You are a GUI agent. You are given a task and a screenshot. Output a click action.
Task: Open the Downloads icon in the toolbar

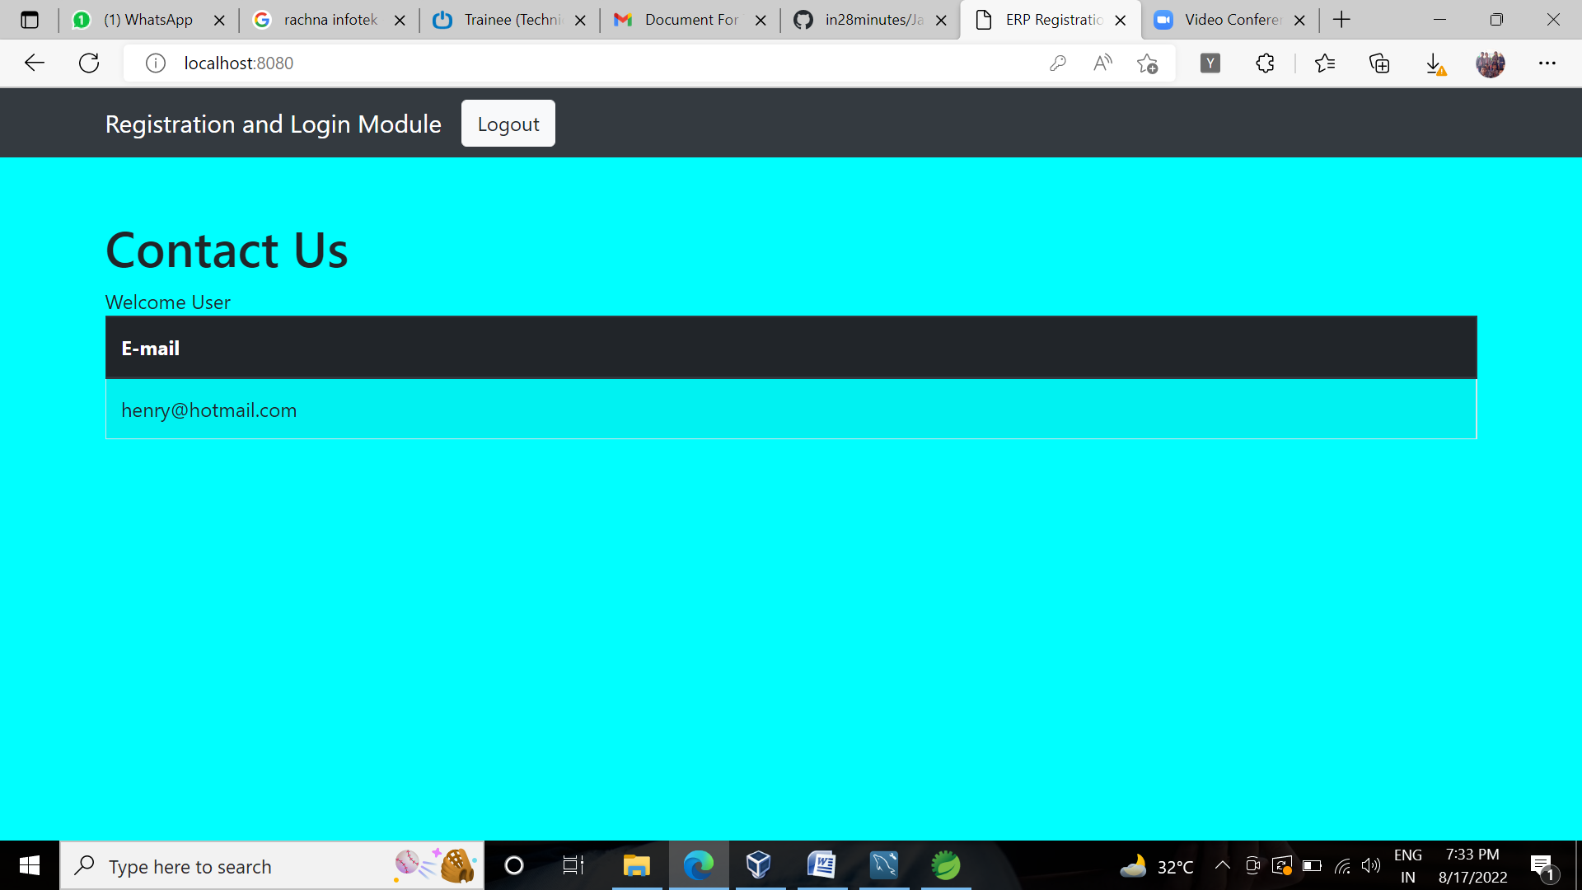point(1435,63)
